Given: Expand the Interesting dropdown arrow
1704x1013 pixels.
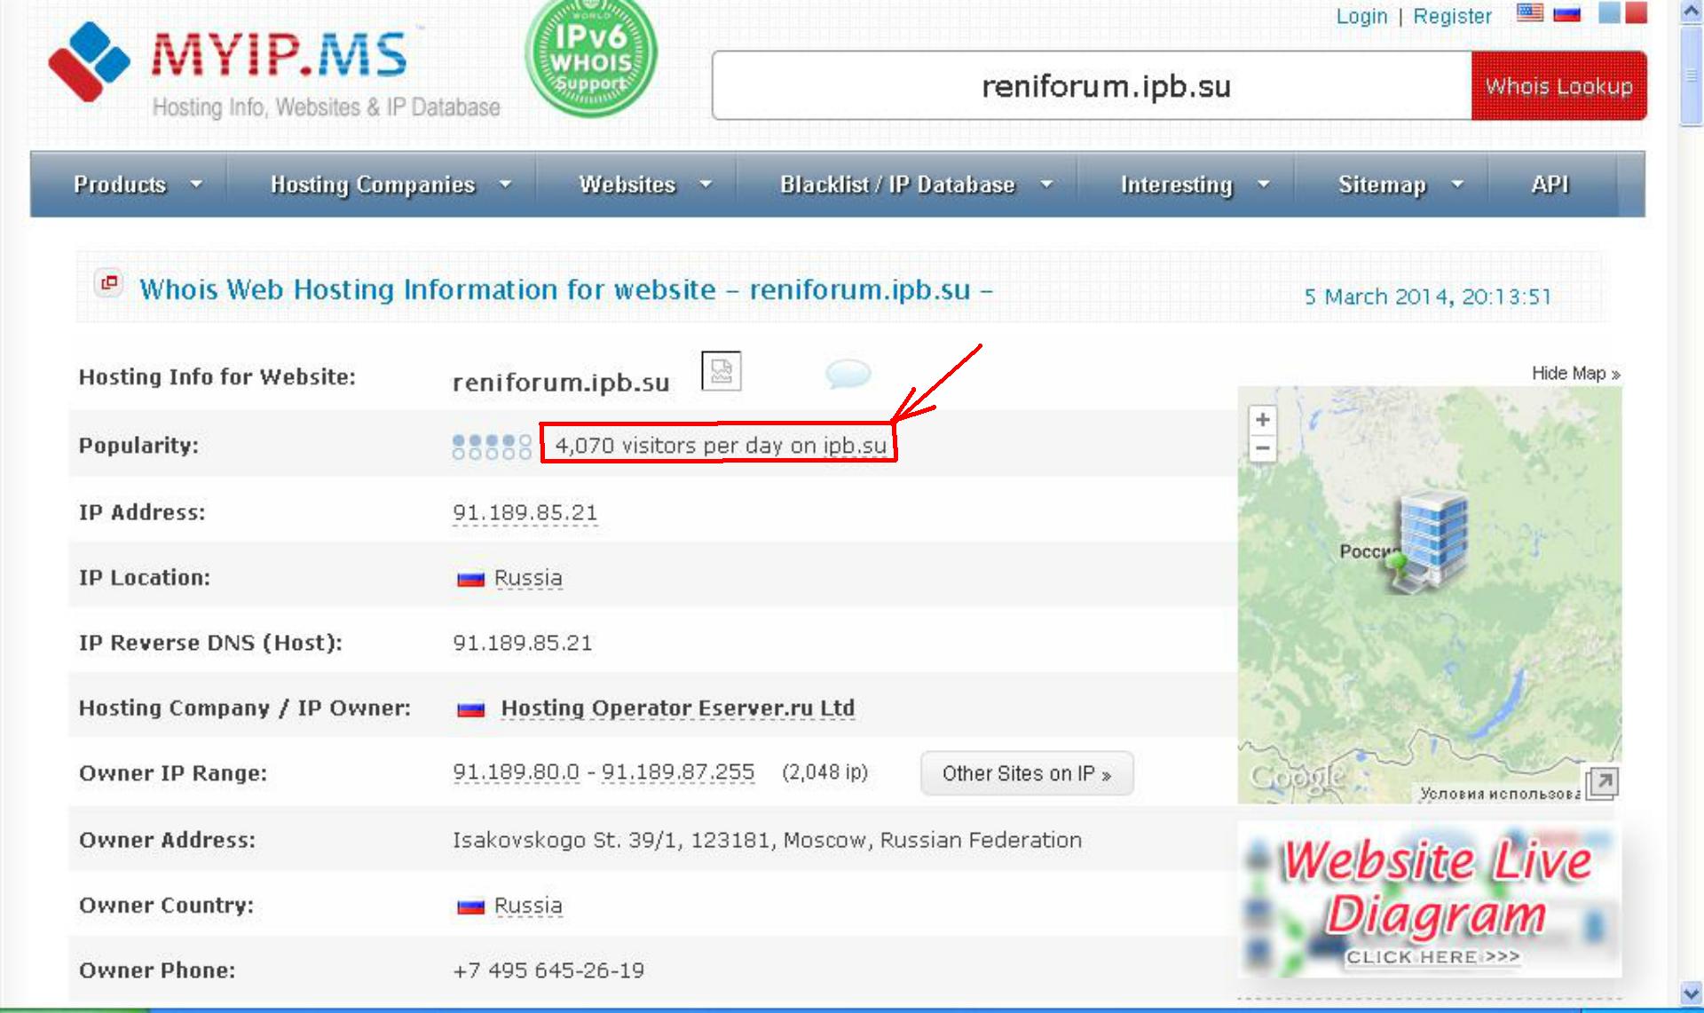Looking at the screenshot, I should point(1263,184).
